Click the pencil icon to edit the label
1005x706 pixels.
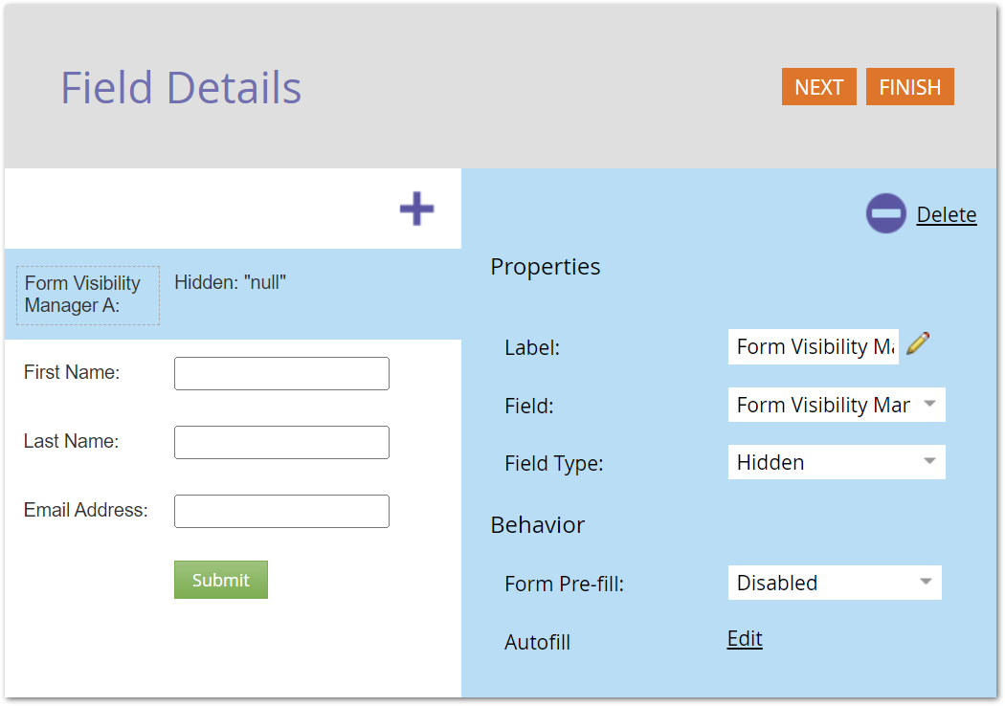pyautogui.click(x=917, y=343)
